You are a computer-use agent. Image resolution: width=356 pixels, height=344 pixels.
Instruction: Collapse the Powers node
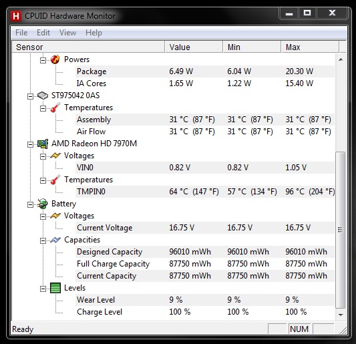[43, 60]
